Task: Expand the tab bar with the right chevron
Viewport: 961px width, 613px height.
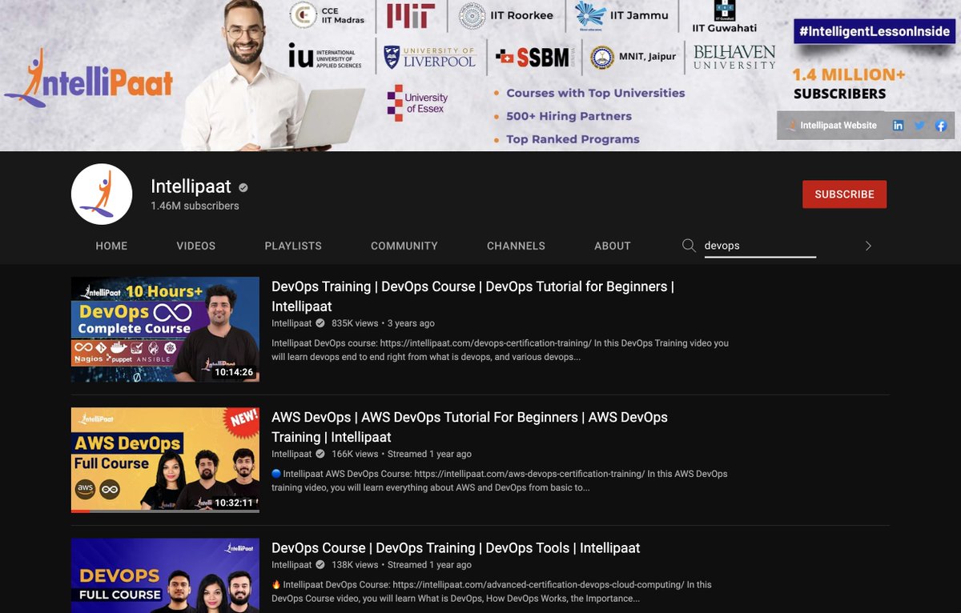Action: [x=868, y=246]
